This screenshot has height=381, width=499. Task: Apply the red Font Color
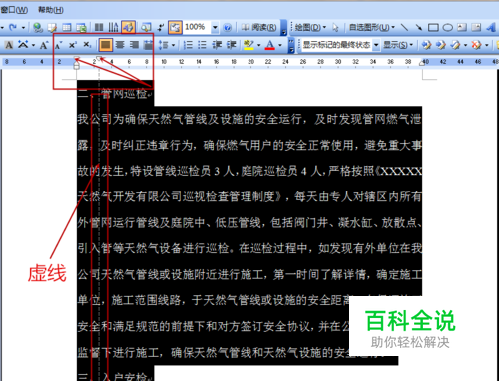[270, 45]
